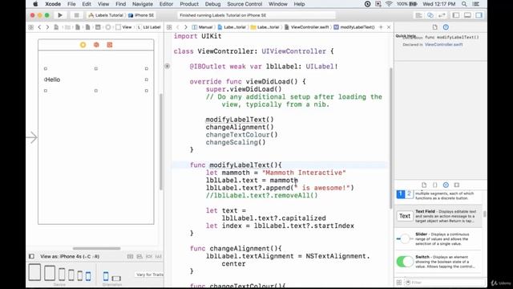513x289 pixels.
Task: Select View in the storyboard jump bar
Action: [x=123, y=27]
